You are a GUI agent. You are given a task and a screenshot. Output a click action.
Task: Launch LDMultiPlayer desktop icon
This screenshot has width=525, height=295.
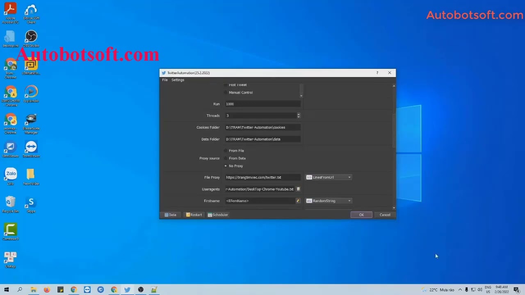(31, 67)
